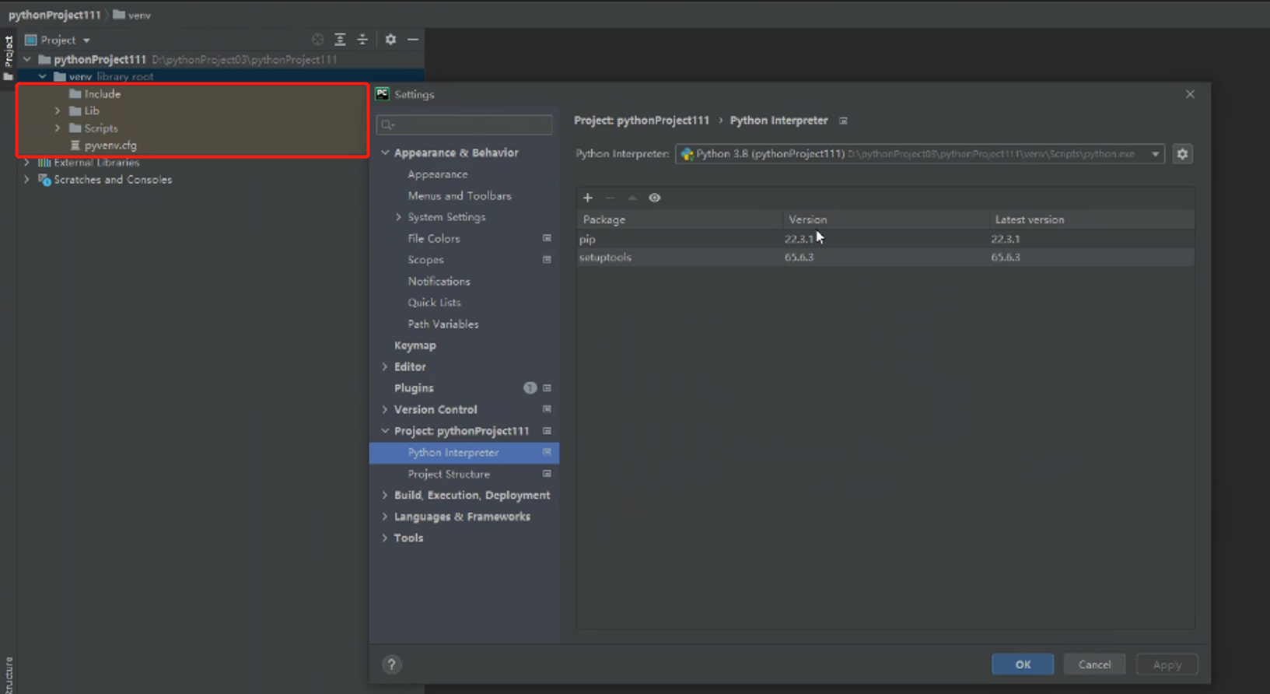Select Quick Lists settings item
1270x694 pixels.
click(435, 303)
